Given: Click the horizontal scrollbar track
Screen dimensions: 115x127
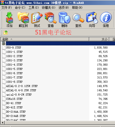Looking at the screenshot, I should point(60,123).
